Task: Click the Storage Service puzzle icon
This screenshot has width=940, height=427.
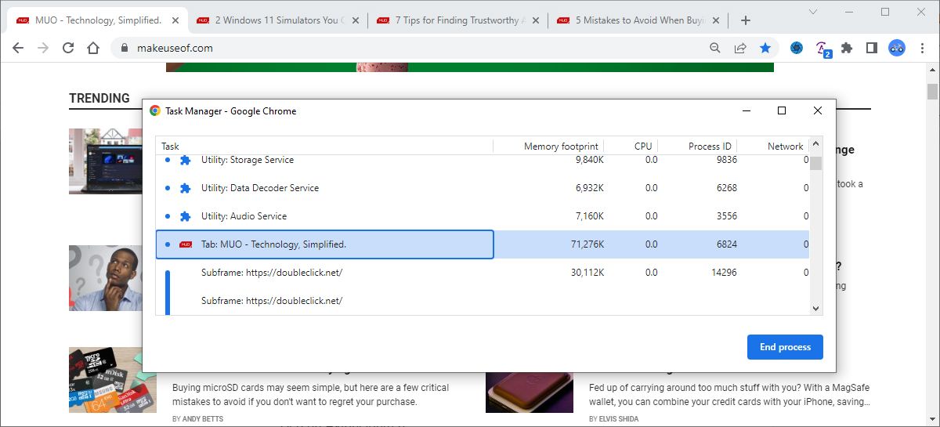Action: 185,160
